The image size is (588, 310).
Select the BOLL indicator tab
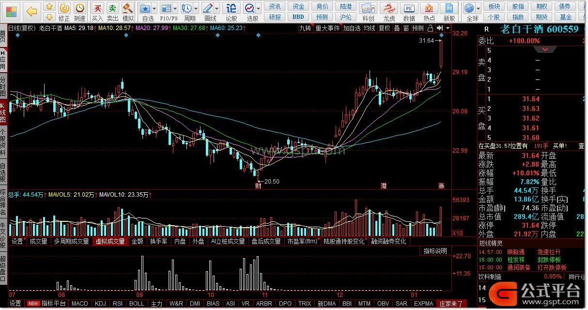137,304
